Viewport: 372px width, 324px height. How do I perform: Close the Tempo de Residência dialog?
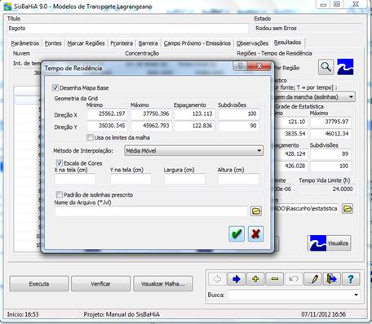click(x=259, y=66)
